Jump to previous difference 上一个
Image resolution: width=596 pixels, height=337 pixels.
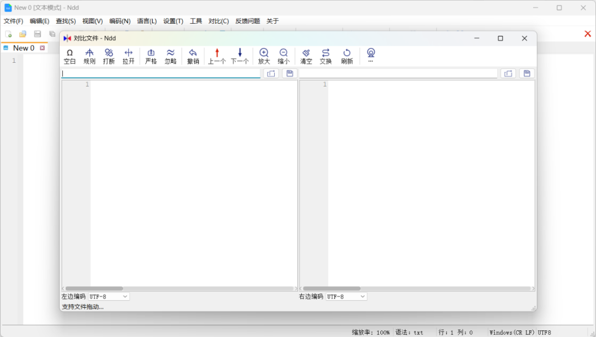coord(217,56)
